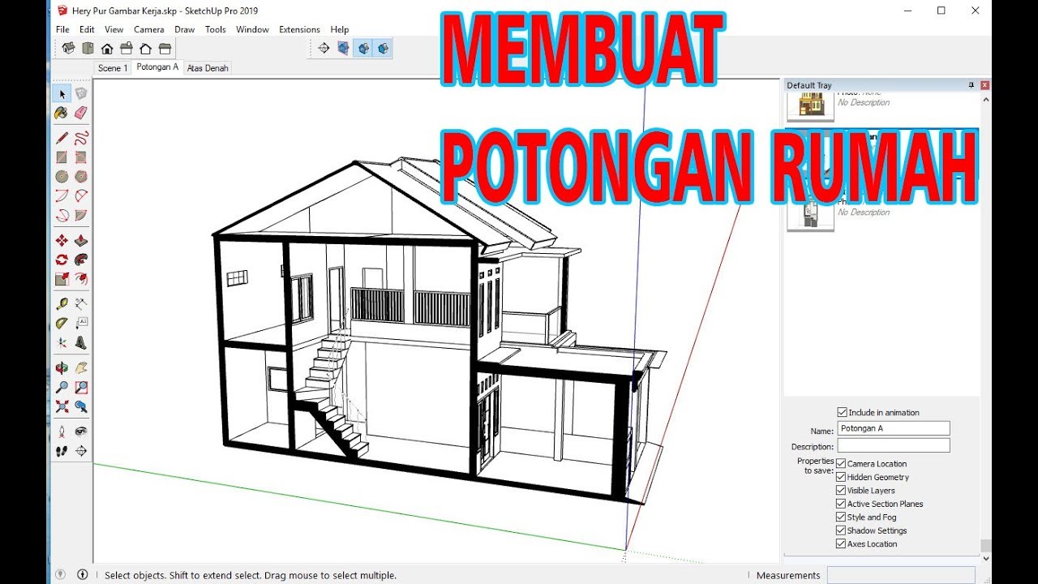The height and width of the screenshot is (584, 1038).
Task: Switch to Back view
Action: pyautogui.click(x=146, y=49)
